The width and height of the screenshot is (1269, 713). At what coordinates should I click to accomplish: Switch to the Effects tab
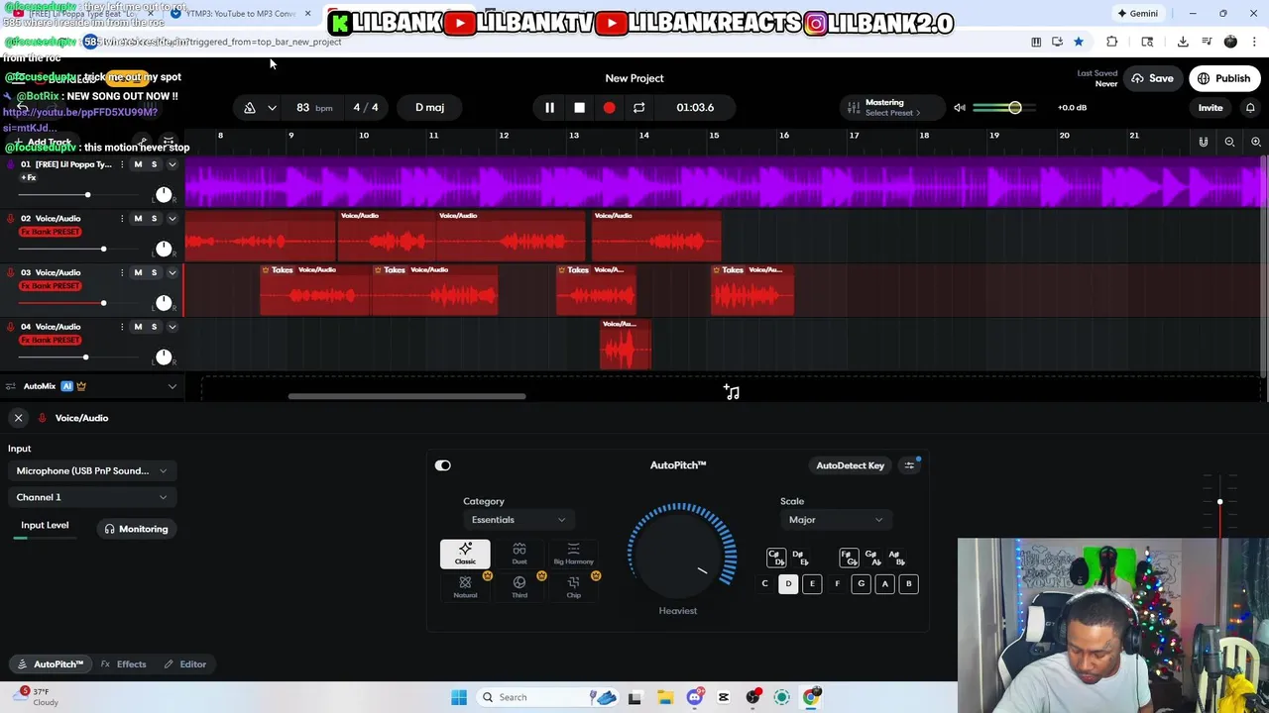(124, 664)
